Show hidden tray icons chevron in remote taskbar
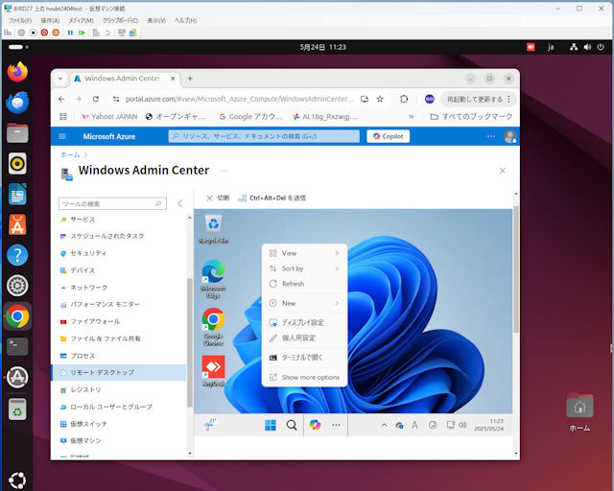 (385, 425)
